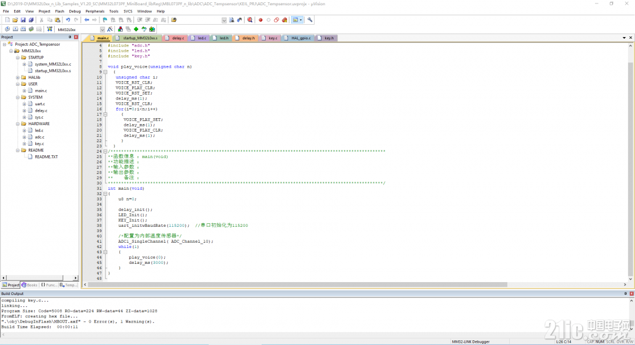Toggle auto-hide pin on Project panel
This screenshot has height=345, width=635.
(x=70, y=37)
